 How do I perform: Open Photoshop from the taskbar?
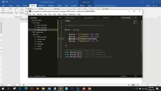[x=20, y=88]
